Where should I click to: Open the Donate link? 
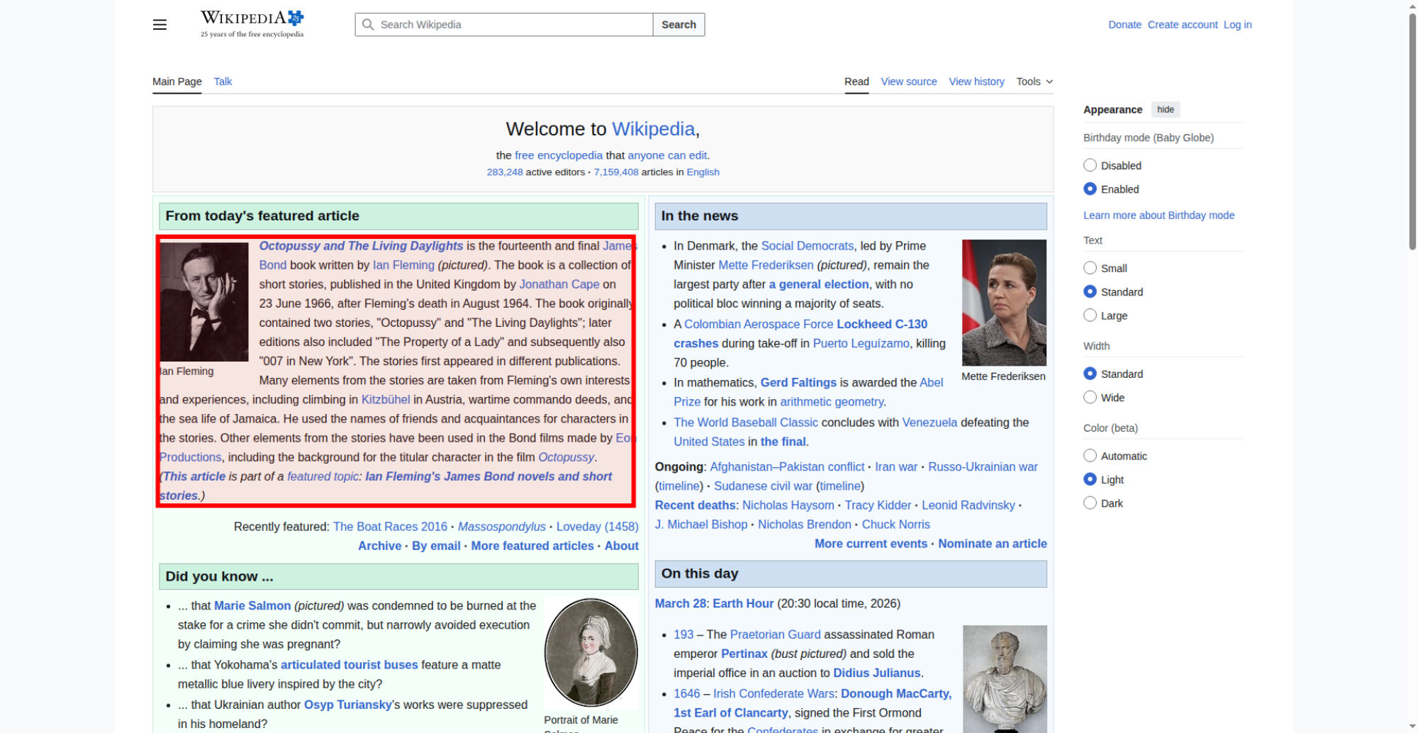coord(1124,25)
